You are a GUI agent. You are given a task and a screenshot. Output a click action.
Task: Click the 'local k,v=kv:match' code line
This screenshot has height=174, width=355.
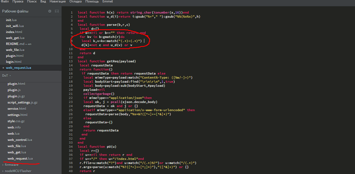coord(111,41)
